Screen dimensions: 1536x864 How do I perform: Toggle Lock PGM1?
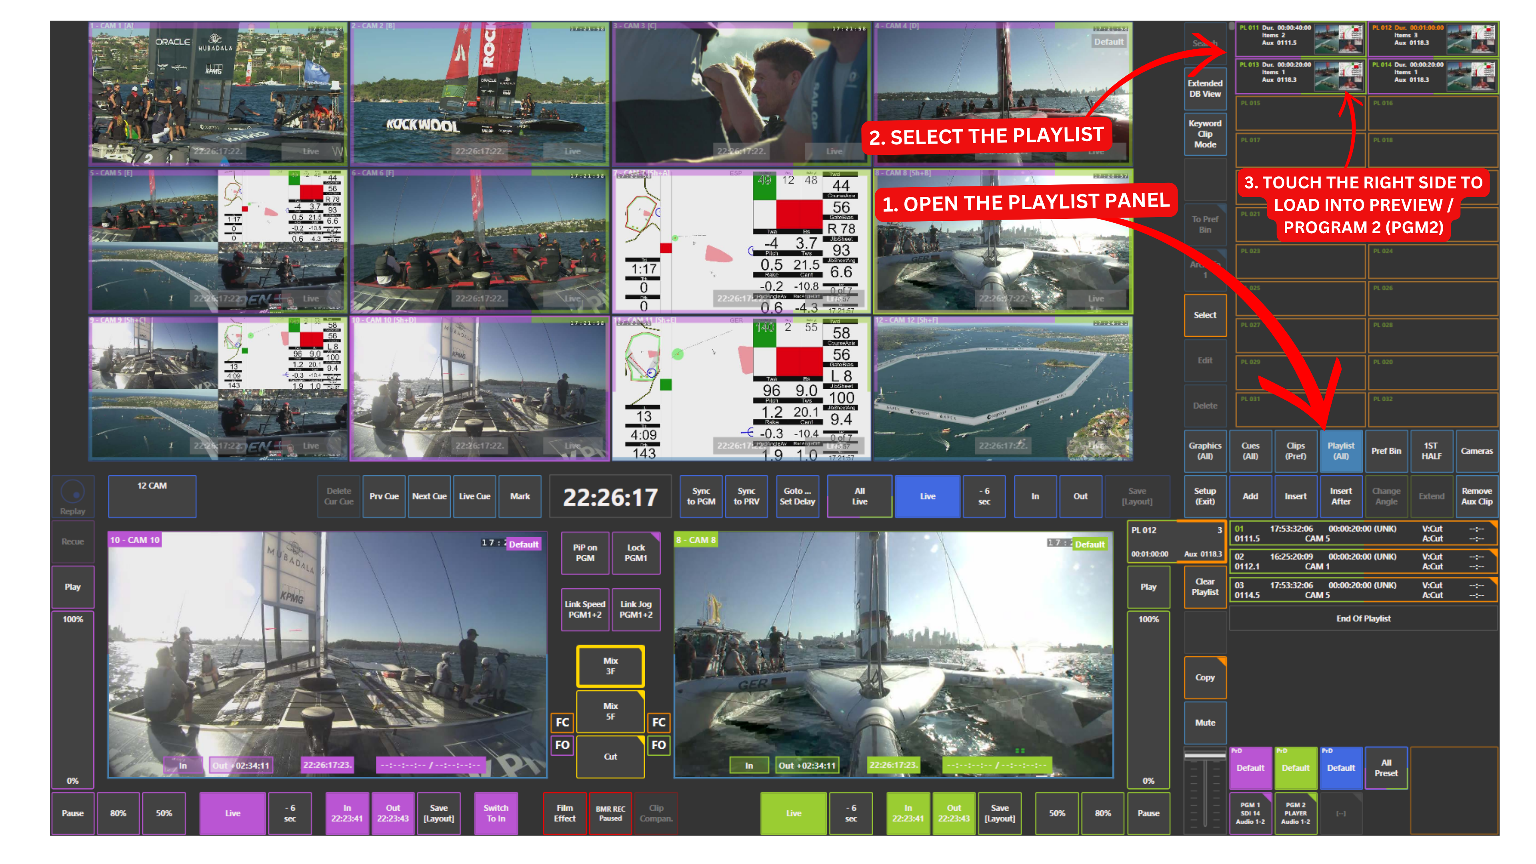[636, 553]
